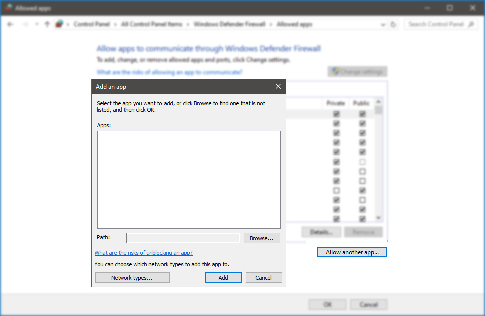Image resolution: width=485 pixels, height=316 pixels.
Task: Click Add in the Add an app dialog
Action: tap(223, 278)
